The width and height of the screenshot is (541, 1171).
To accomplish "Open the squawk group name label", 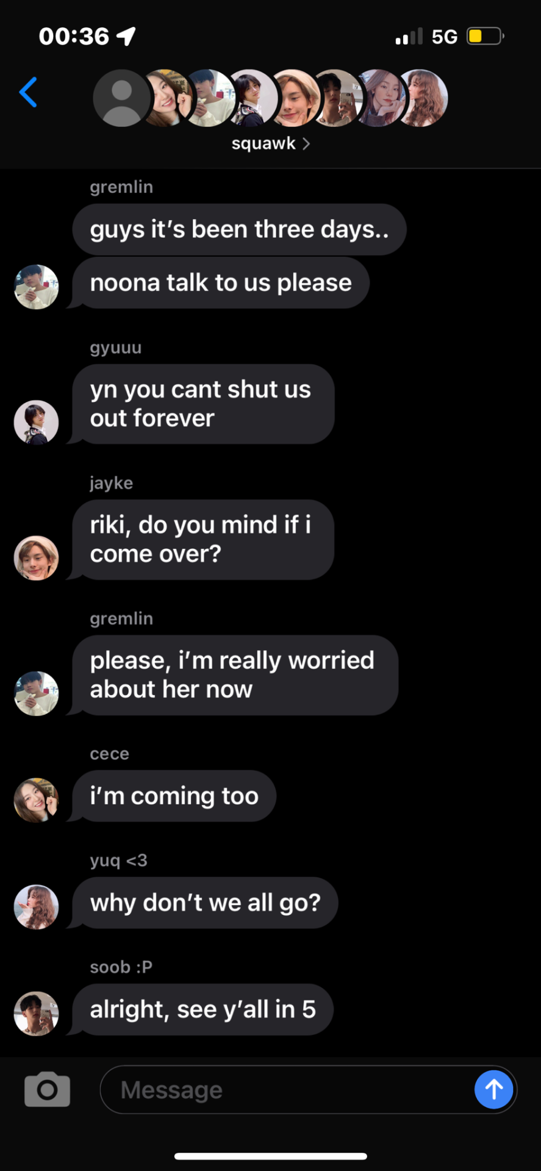I will (263, 143).
